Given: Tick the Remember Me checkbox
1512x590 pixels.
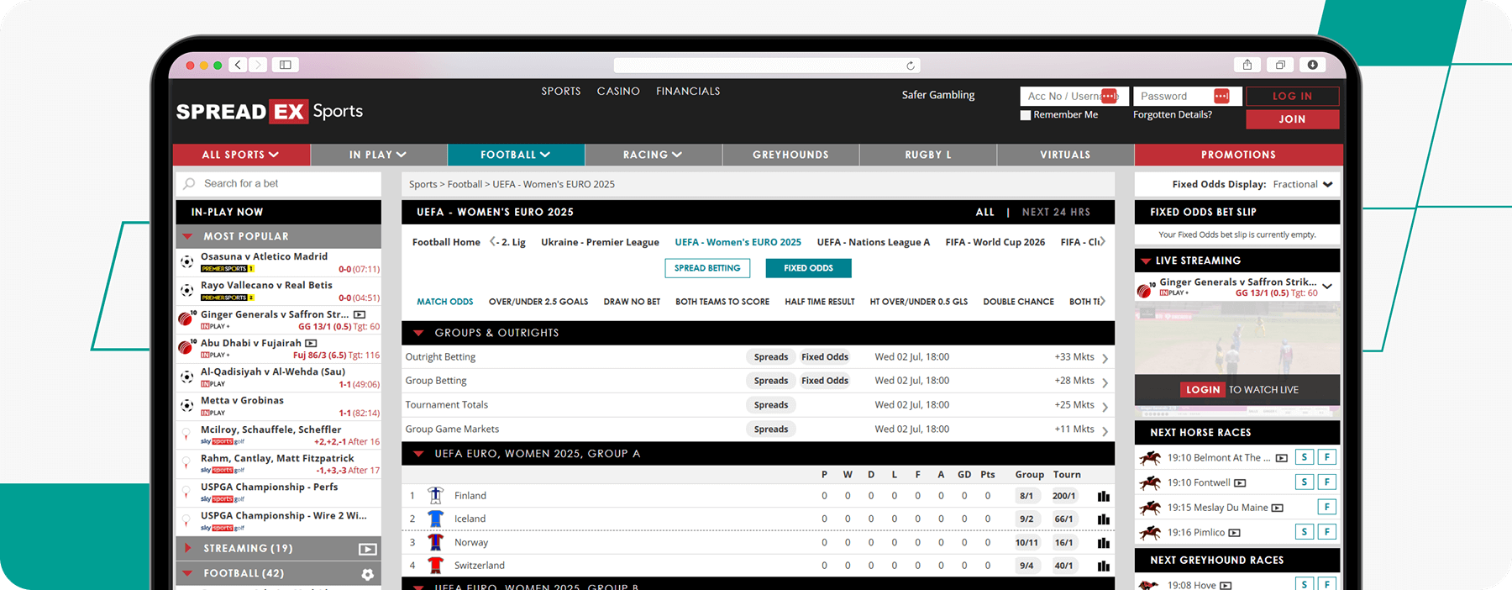Looking at the screenshot, I should click(1026, 115).
